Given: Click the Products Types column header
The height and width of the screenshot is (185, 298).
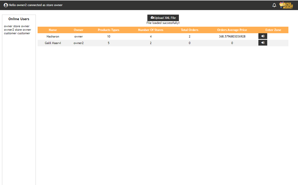Looking at the screenshot, I should 109,30.
